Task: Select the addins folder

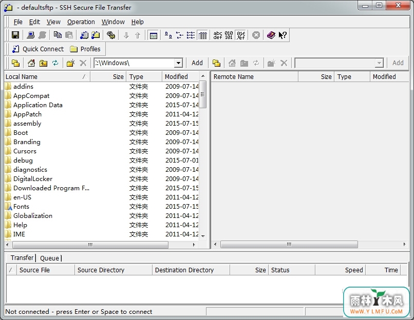Action: pyautogui.click(x=23, y=87)
